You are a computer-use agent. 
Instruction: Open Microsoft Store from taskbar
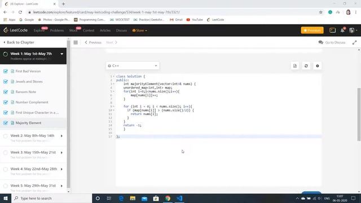pos(156,198)
